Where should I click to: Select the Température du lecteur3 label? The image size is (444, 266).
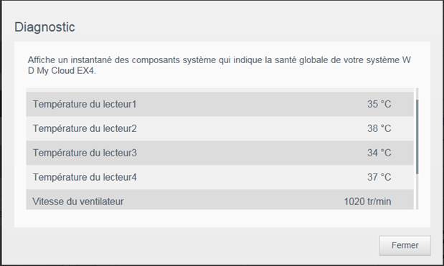85,153
